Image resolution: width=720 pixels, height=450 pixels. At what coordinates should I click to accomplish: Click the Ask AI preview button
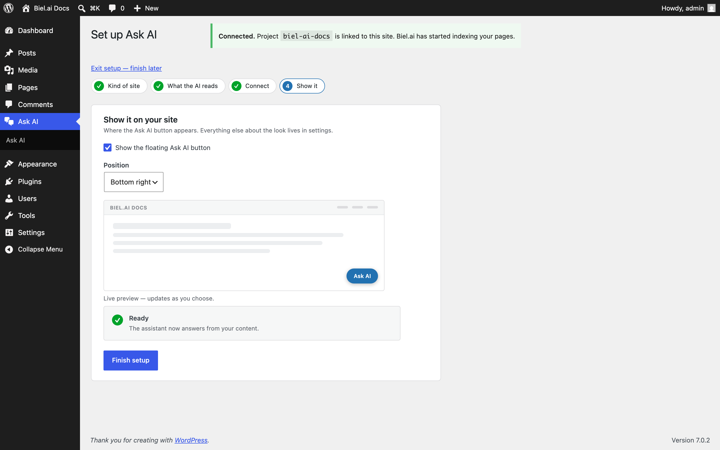[x=362, y=276]
